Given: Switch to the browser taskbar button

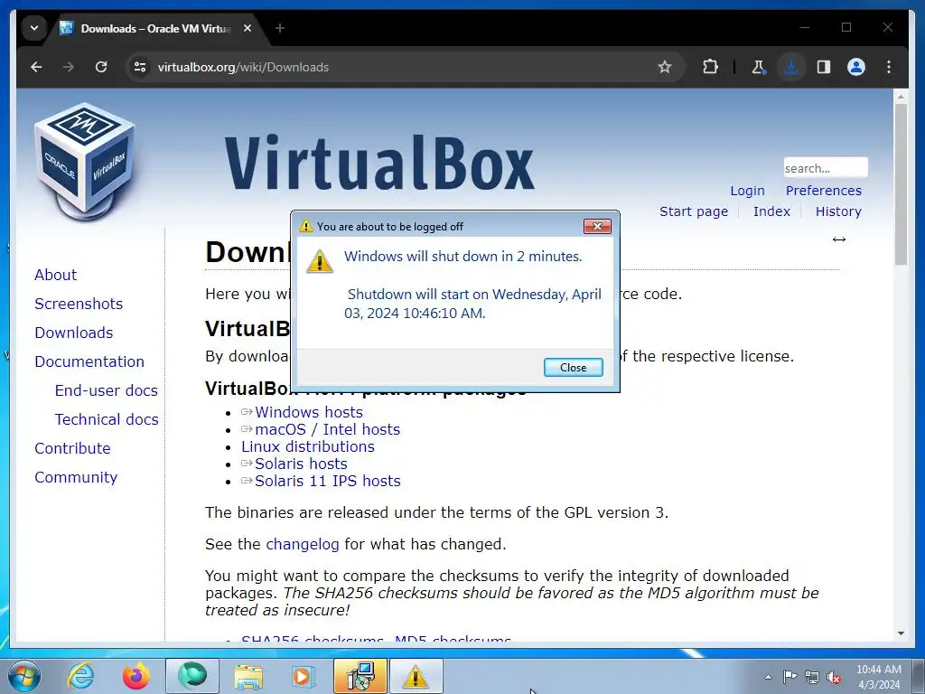Looking at the screenshot, I should [x=192, y=676].
